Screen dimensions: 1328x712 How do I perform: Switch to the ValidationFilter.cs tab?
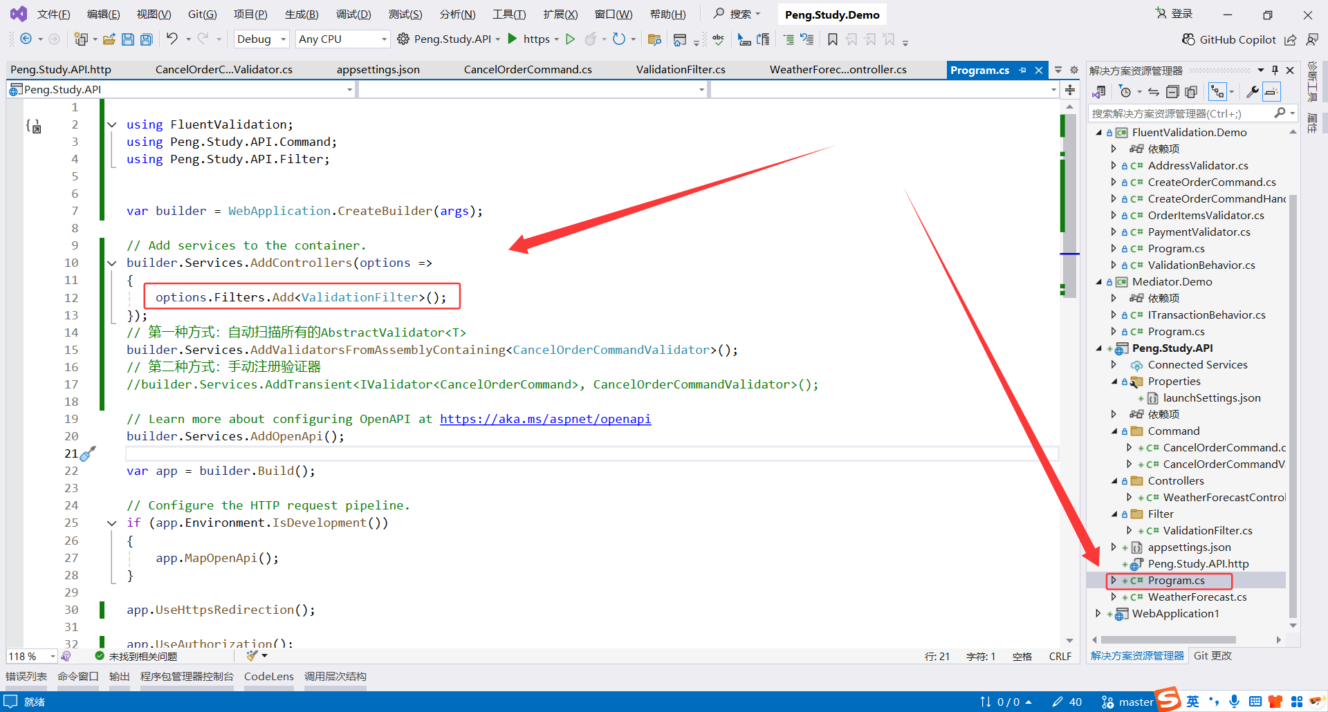(681, 70)
